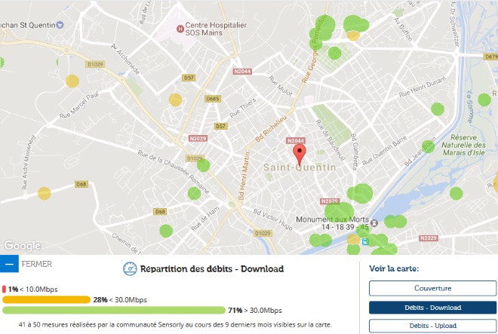Click the yellow dot near the D685 sign
This screenshot has width=498, height=334.
click(175, 100)
